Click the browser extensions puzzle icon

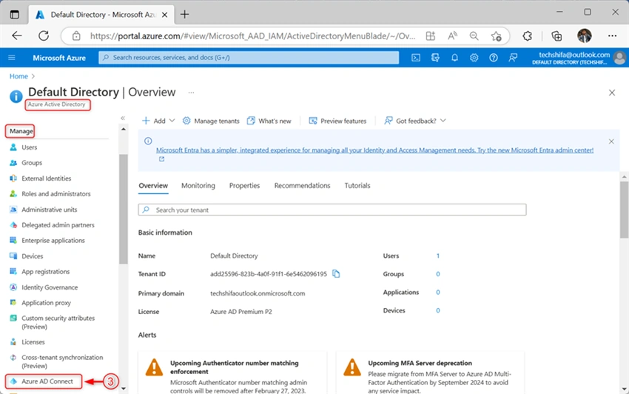pos(527,36)
